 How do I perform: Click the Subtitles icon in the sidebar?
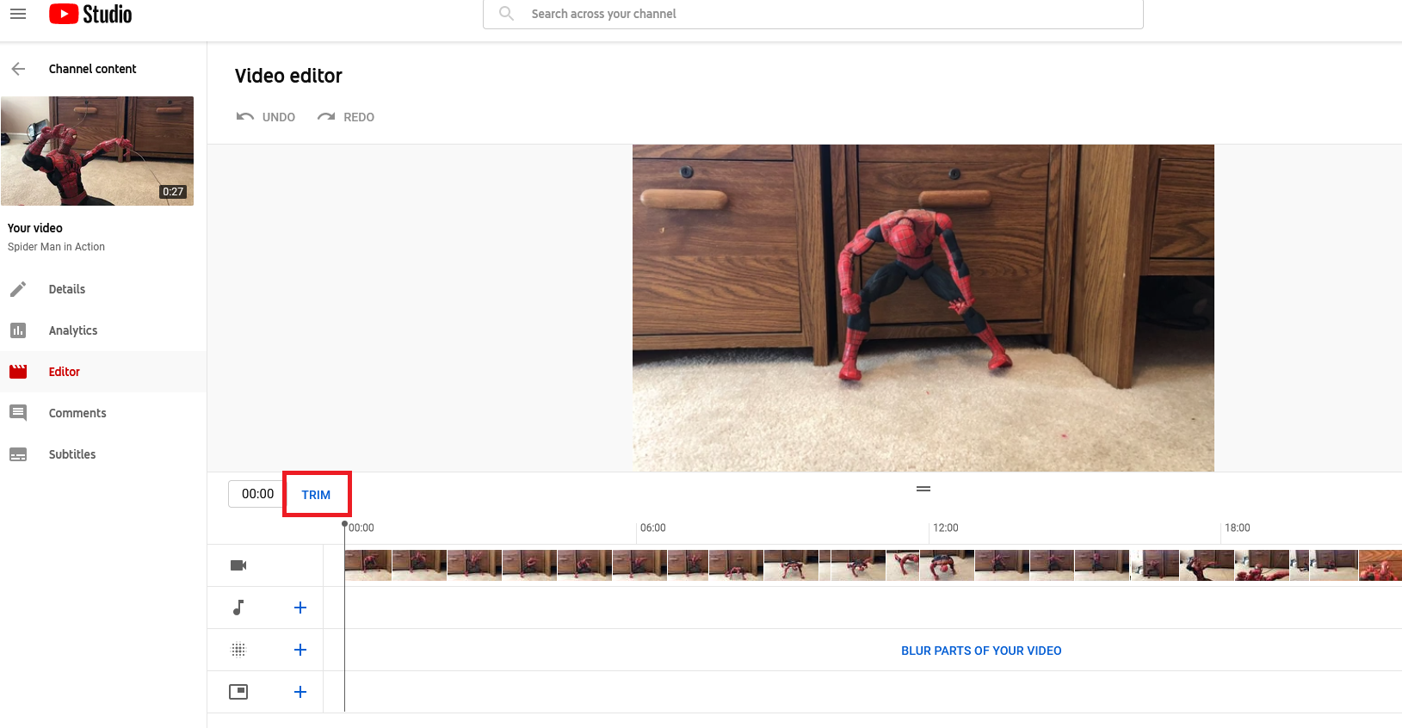coord(18,454)
